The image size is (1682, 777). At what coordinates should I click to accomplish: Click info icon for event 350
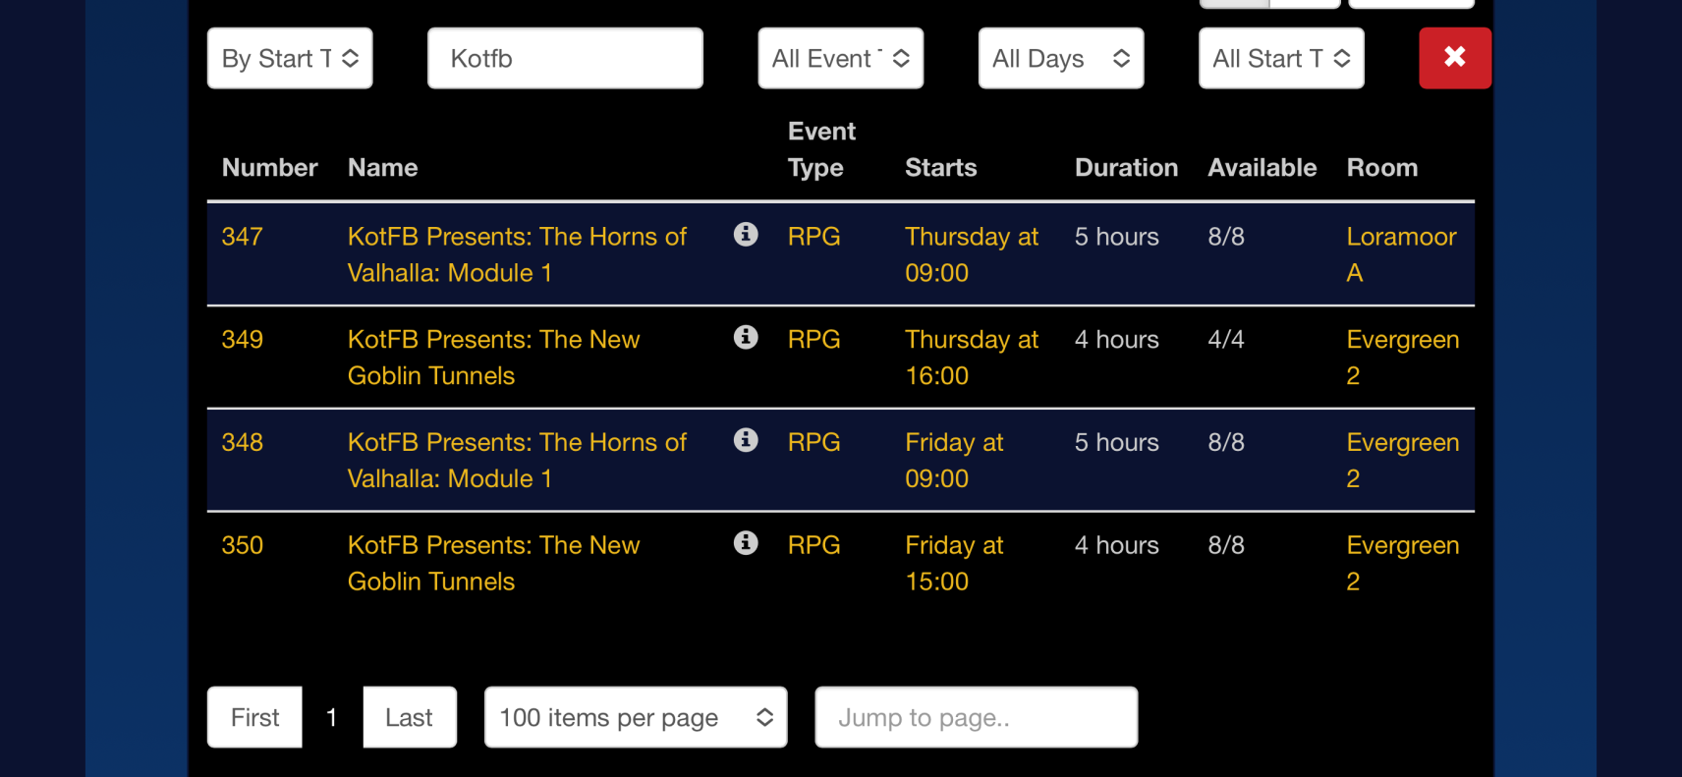pyautogui.click(x=746, y=543)
